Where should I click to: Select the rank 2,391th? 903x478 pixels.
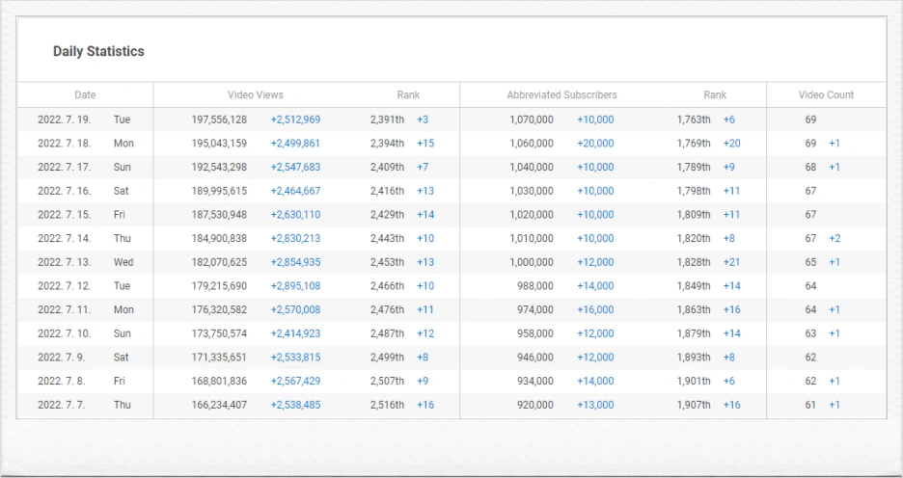[387, 119]
